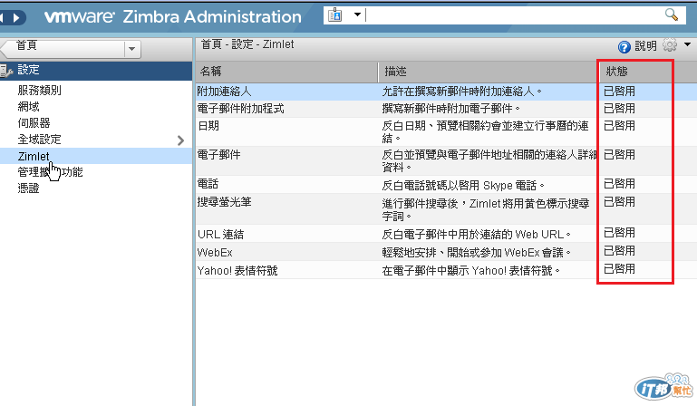Click the 已啟用 status of WebEx
The width and height of the screenshot is (697, 406).
pos(619,251)
